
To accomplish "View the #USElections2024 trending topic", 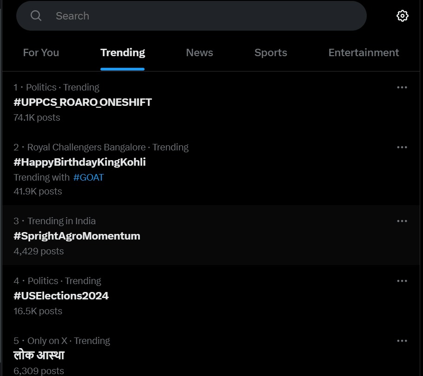I will 61,296.
